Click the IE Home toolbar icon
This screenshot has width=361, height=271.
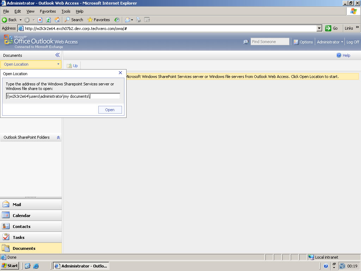pos(57,20)
